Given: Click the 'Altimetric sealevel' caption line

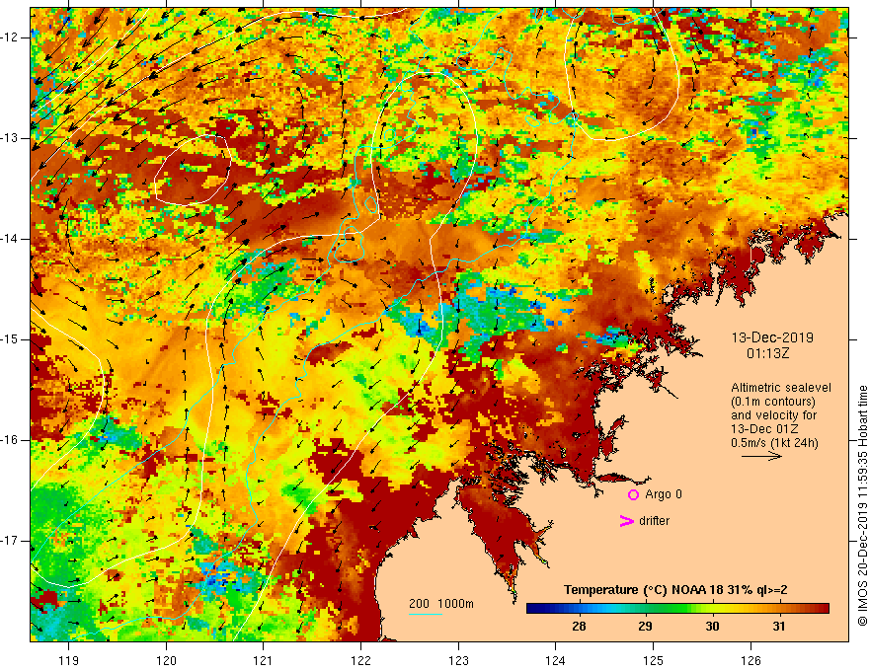Looking at the screenshot, I should click(x=781, y=388).
